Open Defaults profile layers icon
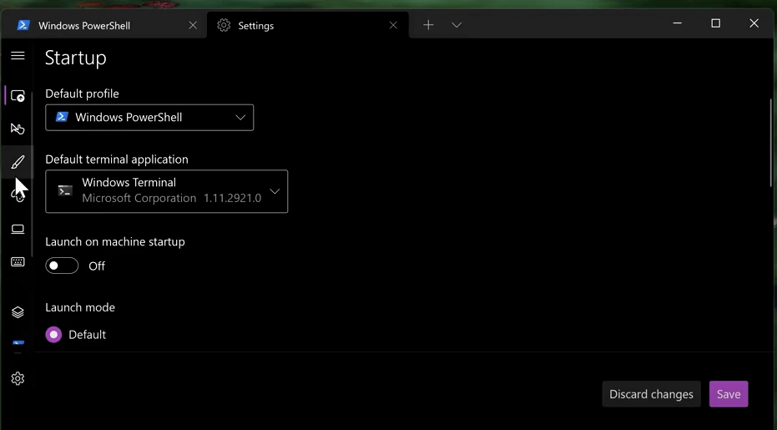The width and height of the screenshot is (777, 430). 18,312
